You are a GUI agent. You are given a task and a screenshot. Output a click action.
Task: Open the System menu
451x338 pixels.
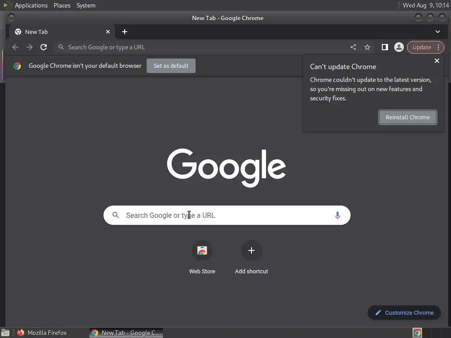[x=86, y=5]
